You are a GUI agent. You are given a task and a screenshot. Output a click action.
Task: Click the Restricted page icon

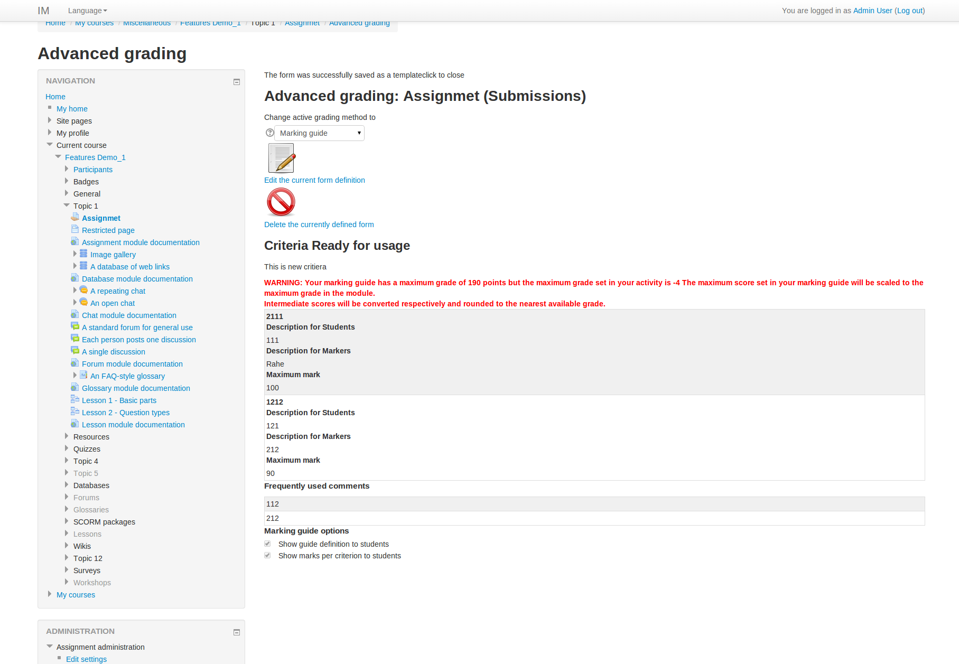click(x=75, y=229)
